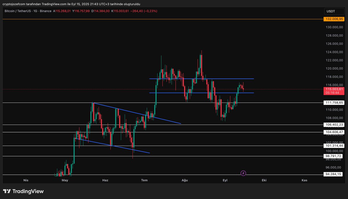The height and width of the screenshot is (199, 348).
Task: Click the 126.000,00 axis value
Action: (334, 44)
